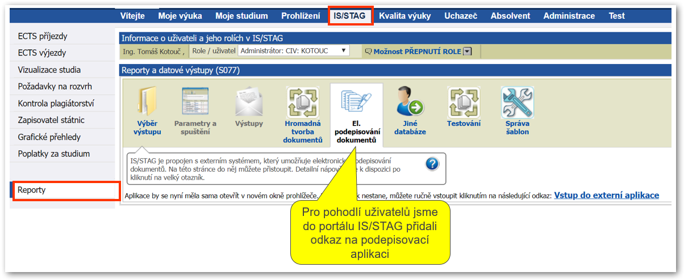Click the Správa šablon label
This screenshot has height=280, width=684.
pyautogui.click(x=518, y=128)
